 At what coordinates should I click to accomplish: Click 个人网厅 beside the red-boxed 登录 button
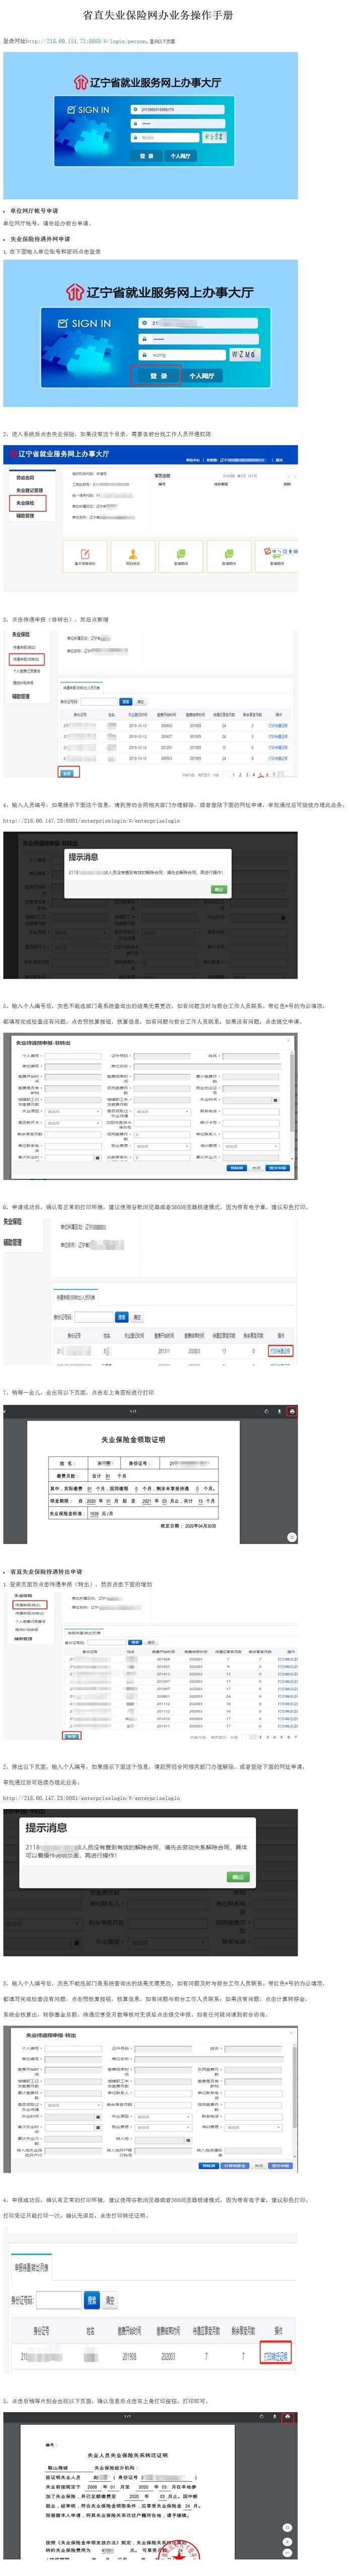click(201, 376)
